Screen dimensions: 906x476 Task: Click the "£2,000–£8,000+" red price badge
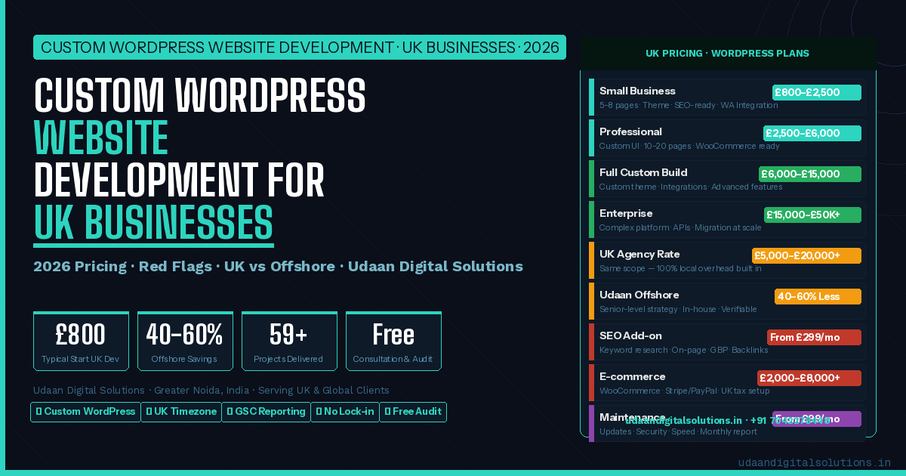tap(809, 378)
